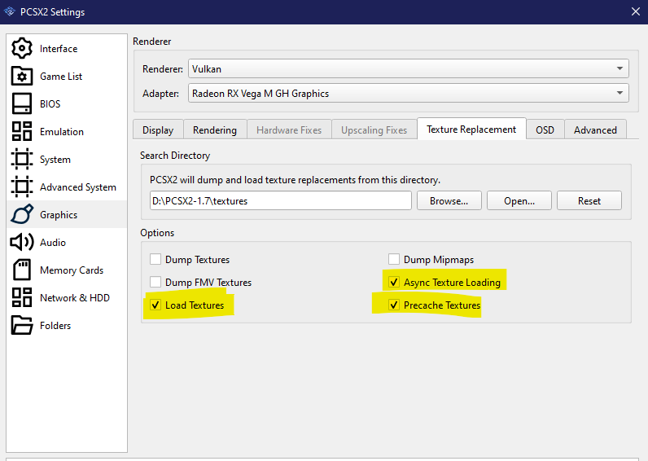Click the PCSX2 logo in title bar
This screenshot has height=461, width=648.
pyautogui.click(x=10, y=11)
